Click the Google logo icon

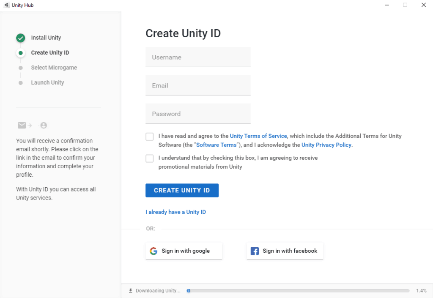pos(153,251)
